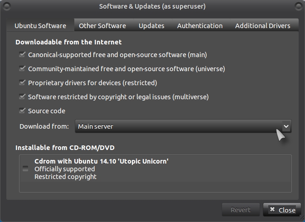Click the Close button

coord(282,210)
